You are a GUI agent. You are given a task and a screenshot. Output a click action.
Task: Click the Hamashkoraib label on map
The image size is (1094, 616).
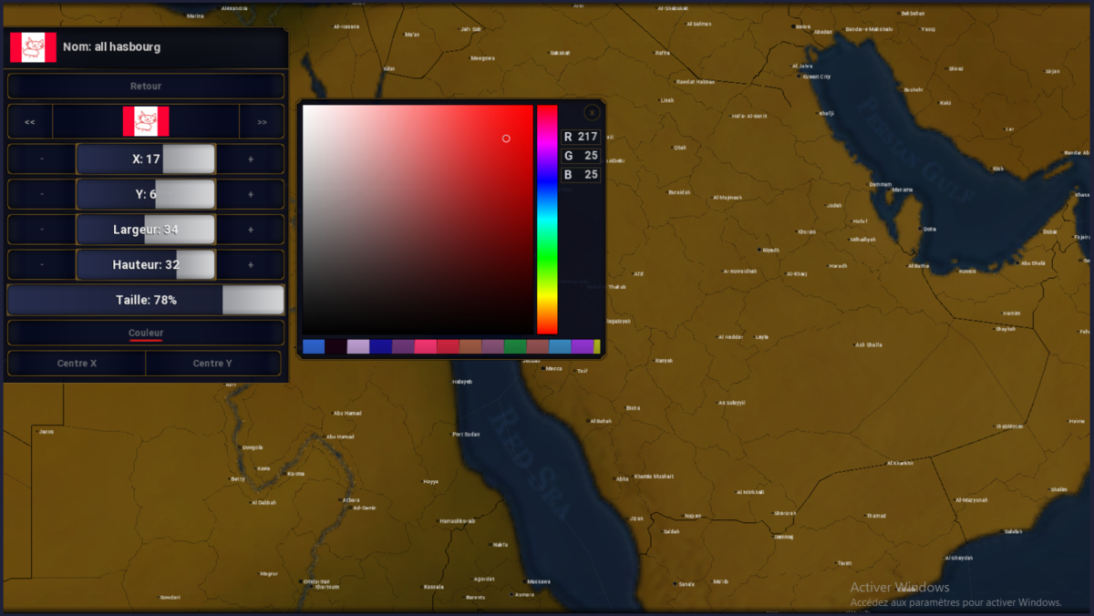[x=458, y=520]
